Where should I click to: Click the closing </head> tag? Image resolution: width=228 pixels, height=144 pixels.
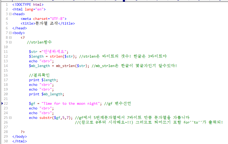click(x=20, y=28)
